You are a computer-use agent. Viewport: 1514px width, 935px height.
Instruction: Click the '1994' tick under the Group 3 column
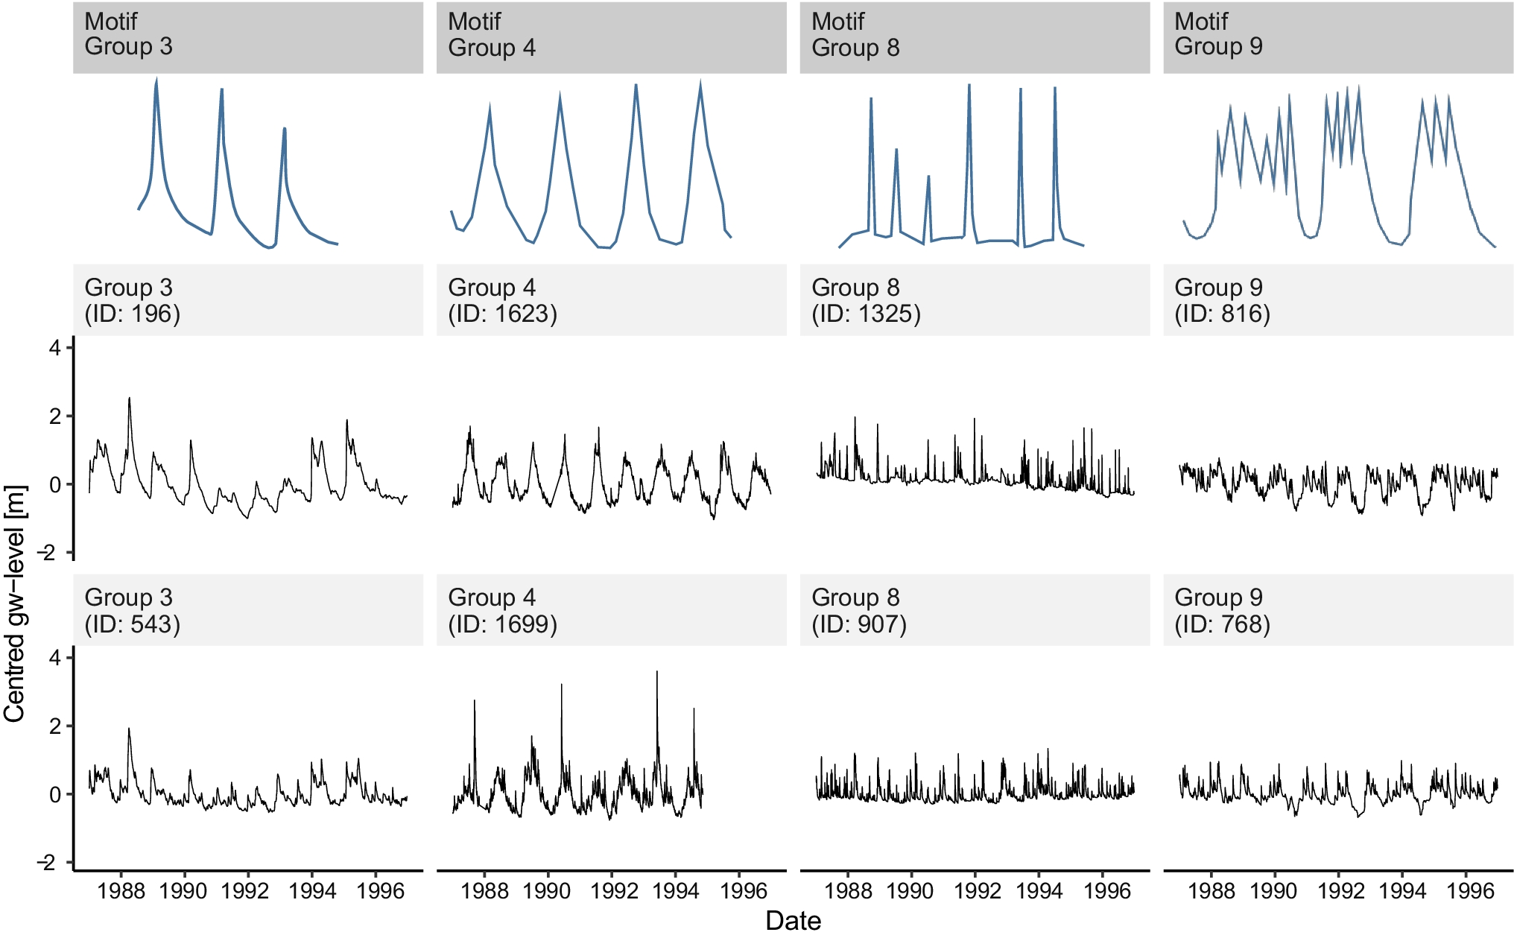[313, 890]
